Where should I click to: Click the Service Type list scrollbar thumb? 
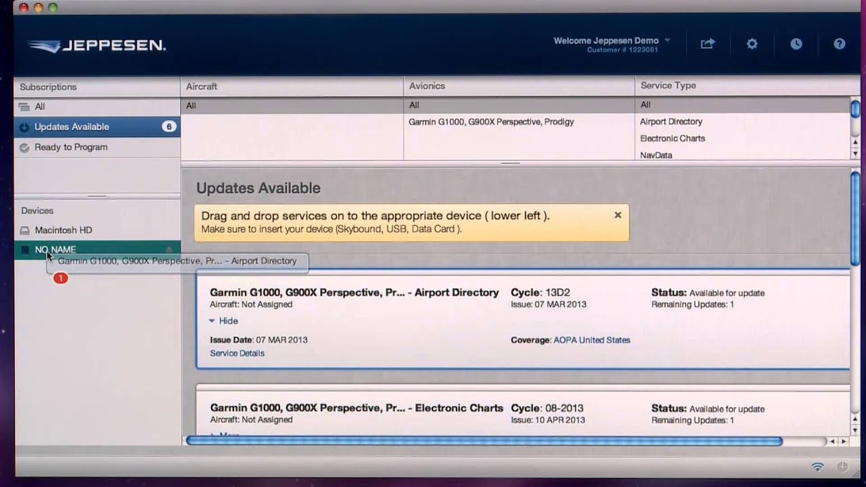[855, 109]
